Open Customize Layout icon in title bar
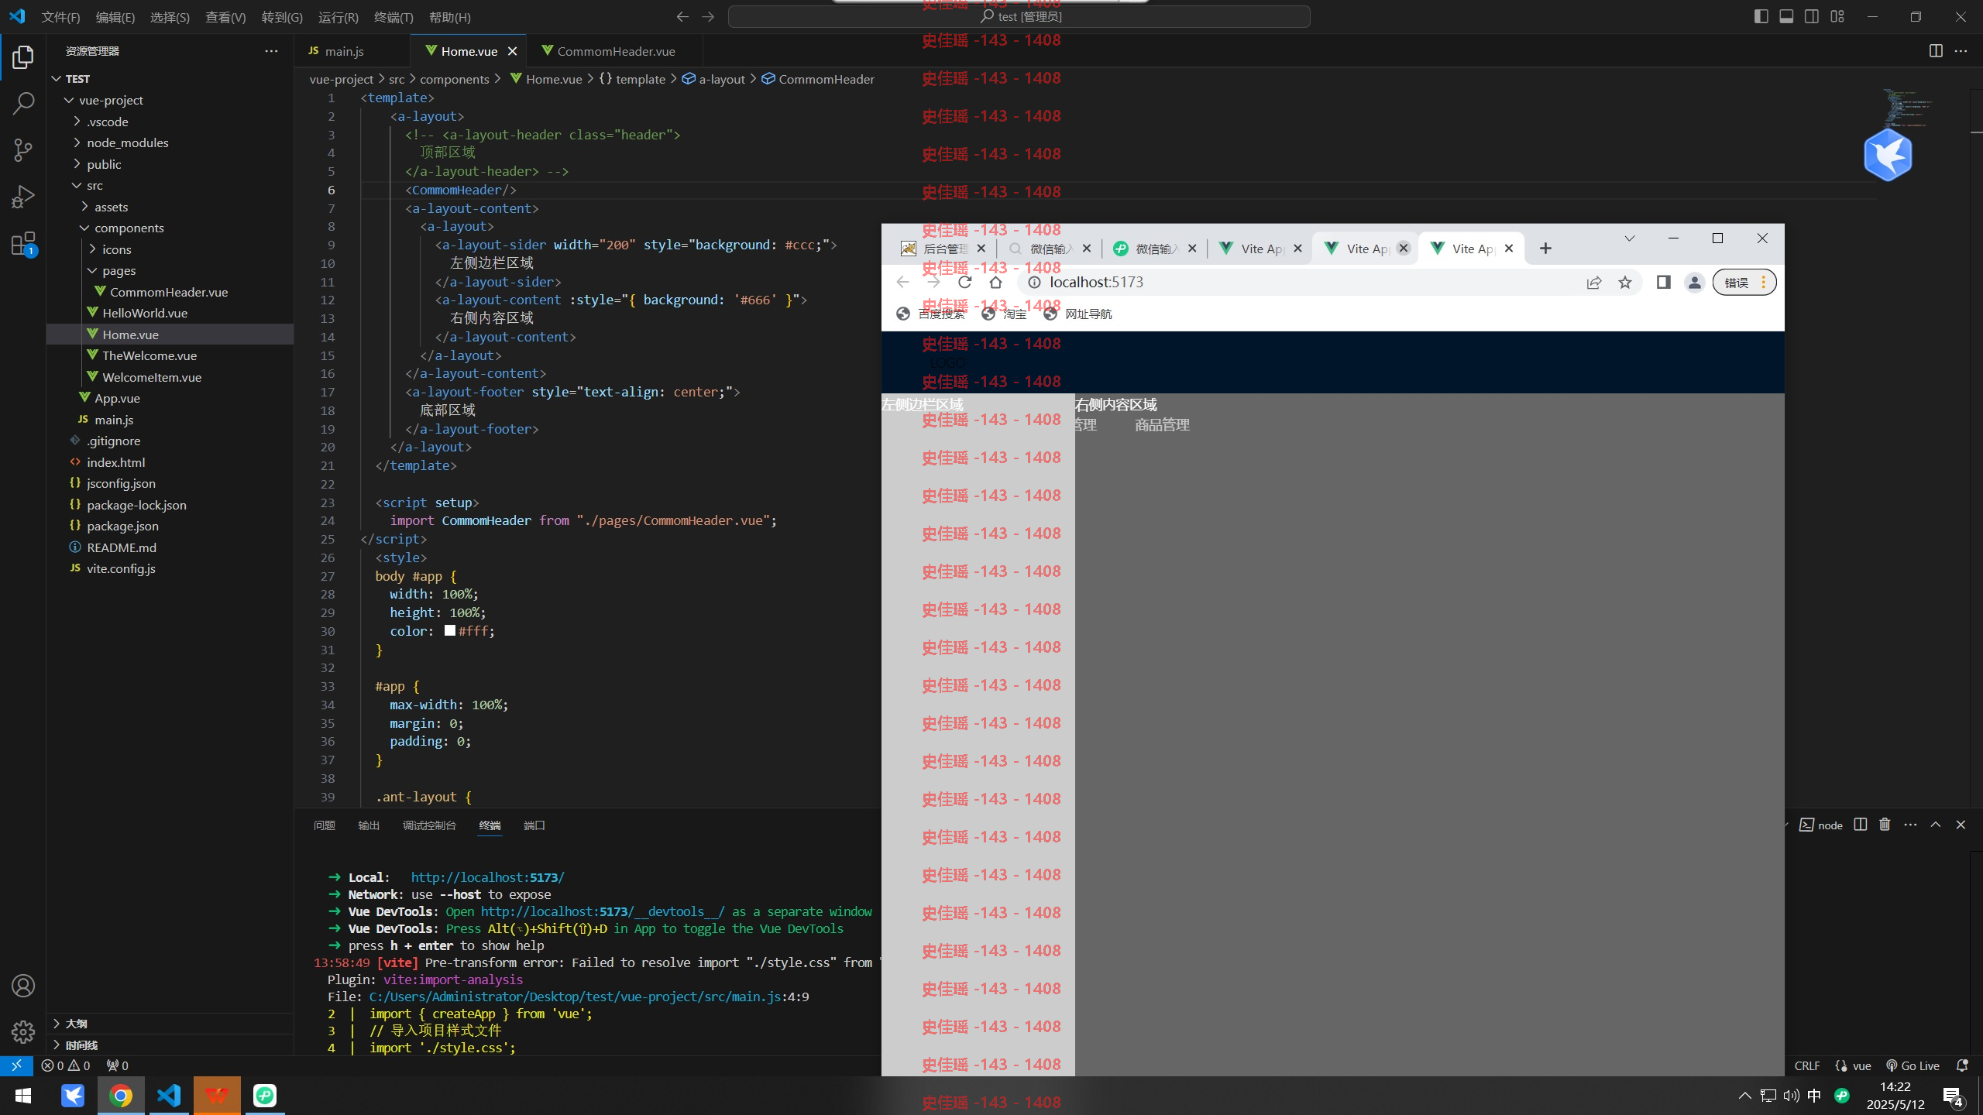1983x1115 pixels. (1837, 16)
